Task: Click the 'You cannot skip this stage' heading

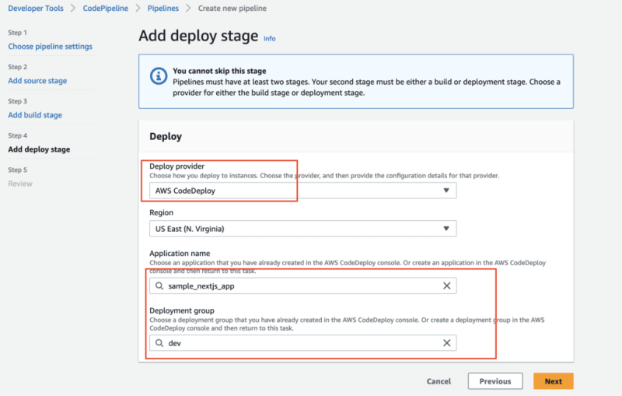Action: 219,71
